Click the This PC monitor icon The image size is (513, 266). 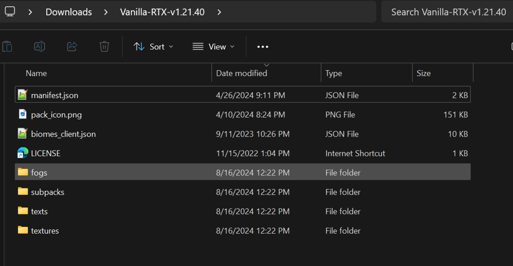tap(10, 12)
